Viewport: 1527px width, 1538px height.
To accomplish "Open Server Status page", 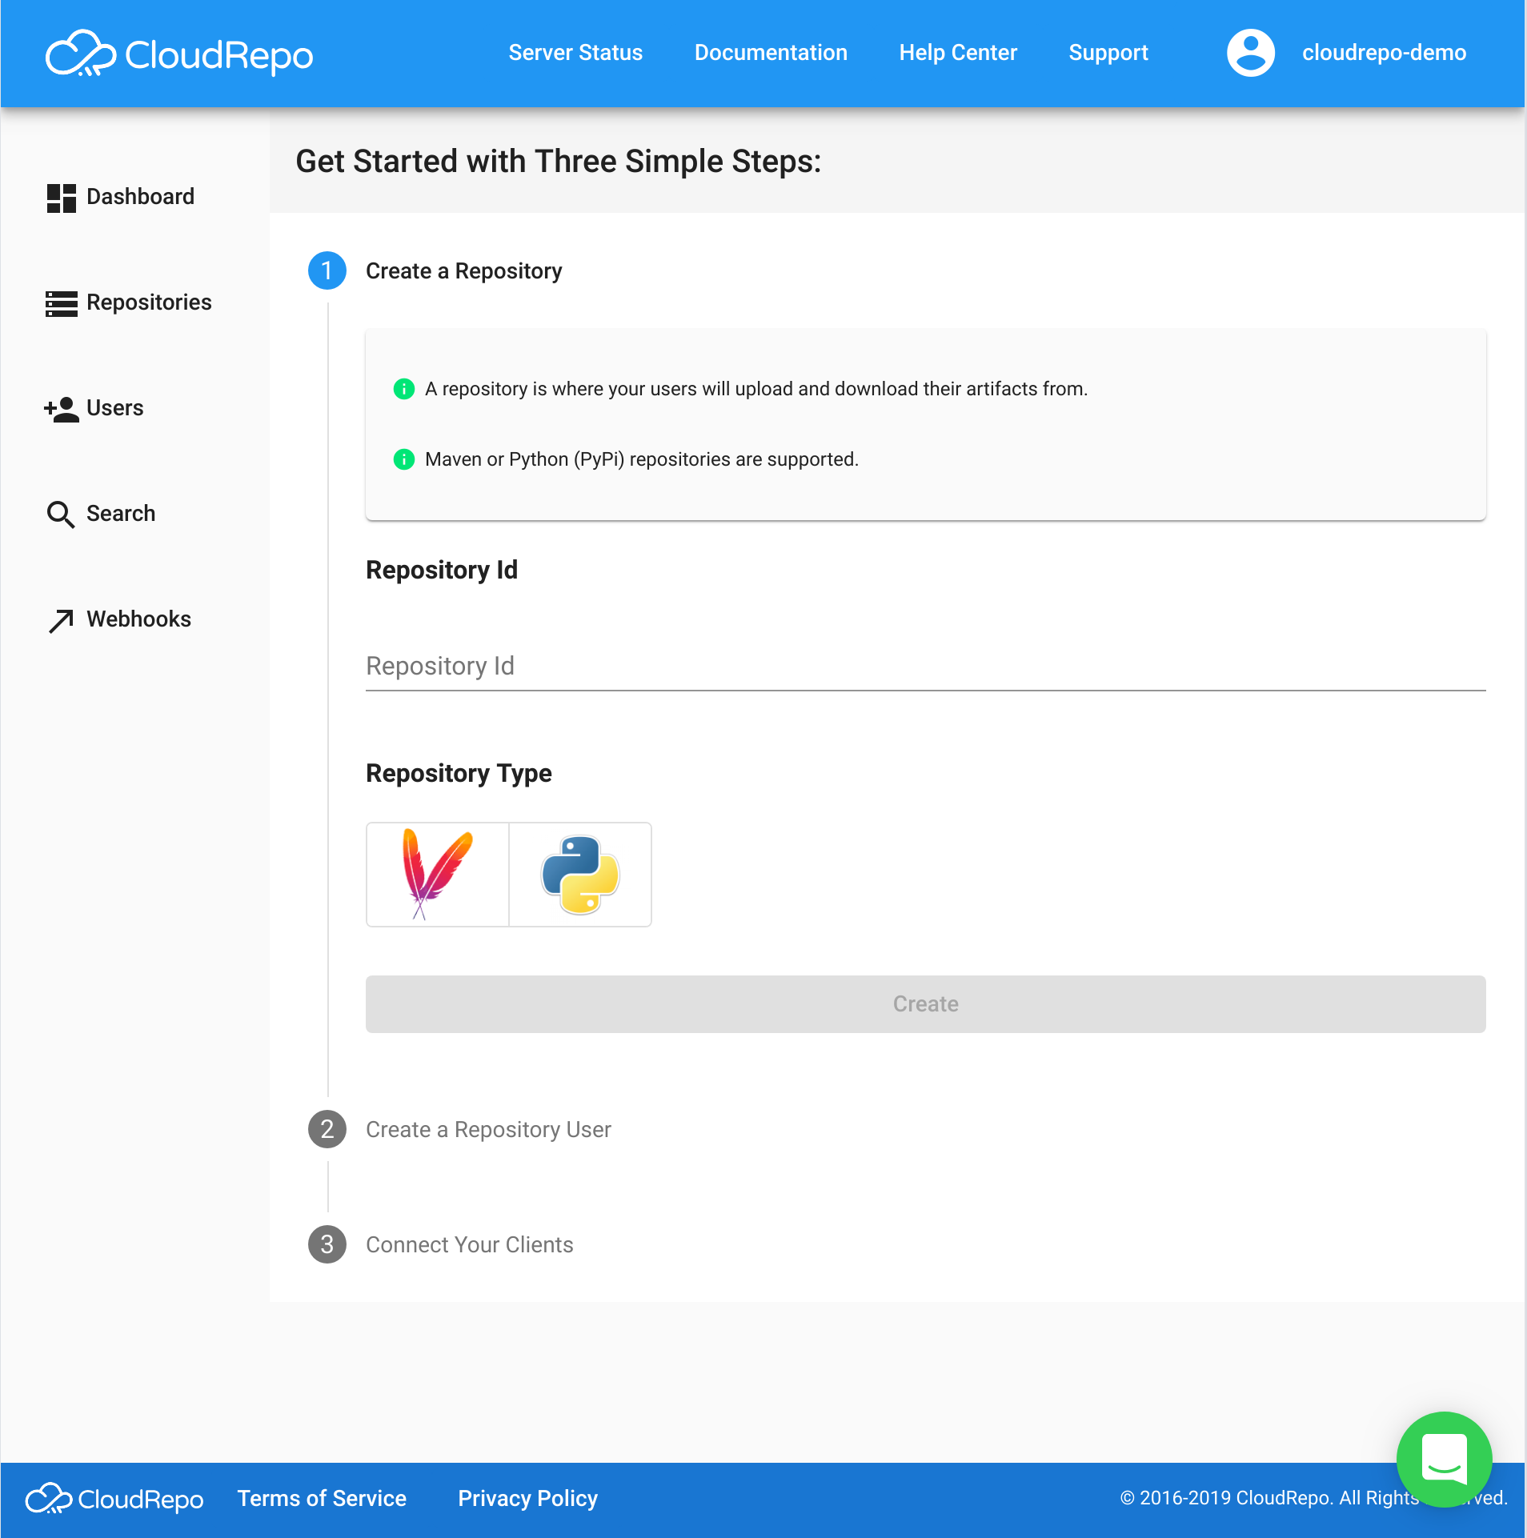I will [575, 53].
